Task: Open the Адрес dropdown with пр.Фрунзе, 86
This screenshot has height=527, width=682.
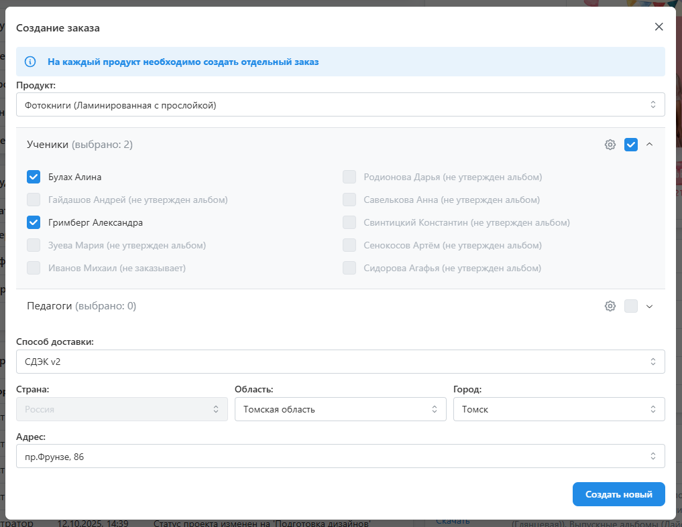Action: [x=340, y=456]
